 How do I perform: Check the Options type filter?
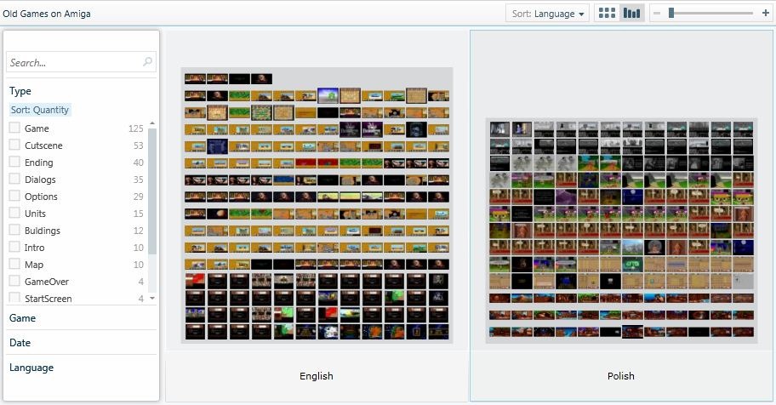[14, 196]
